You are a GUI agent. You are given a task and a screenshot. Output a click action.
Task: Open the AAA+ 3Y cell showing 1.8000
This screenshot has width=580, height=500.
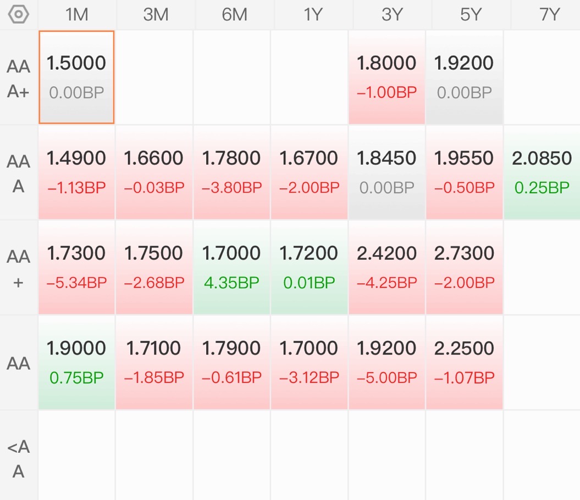click(x=386, y=77)
